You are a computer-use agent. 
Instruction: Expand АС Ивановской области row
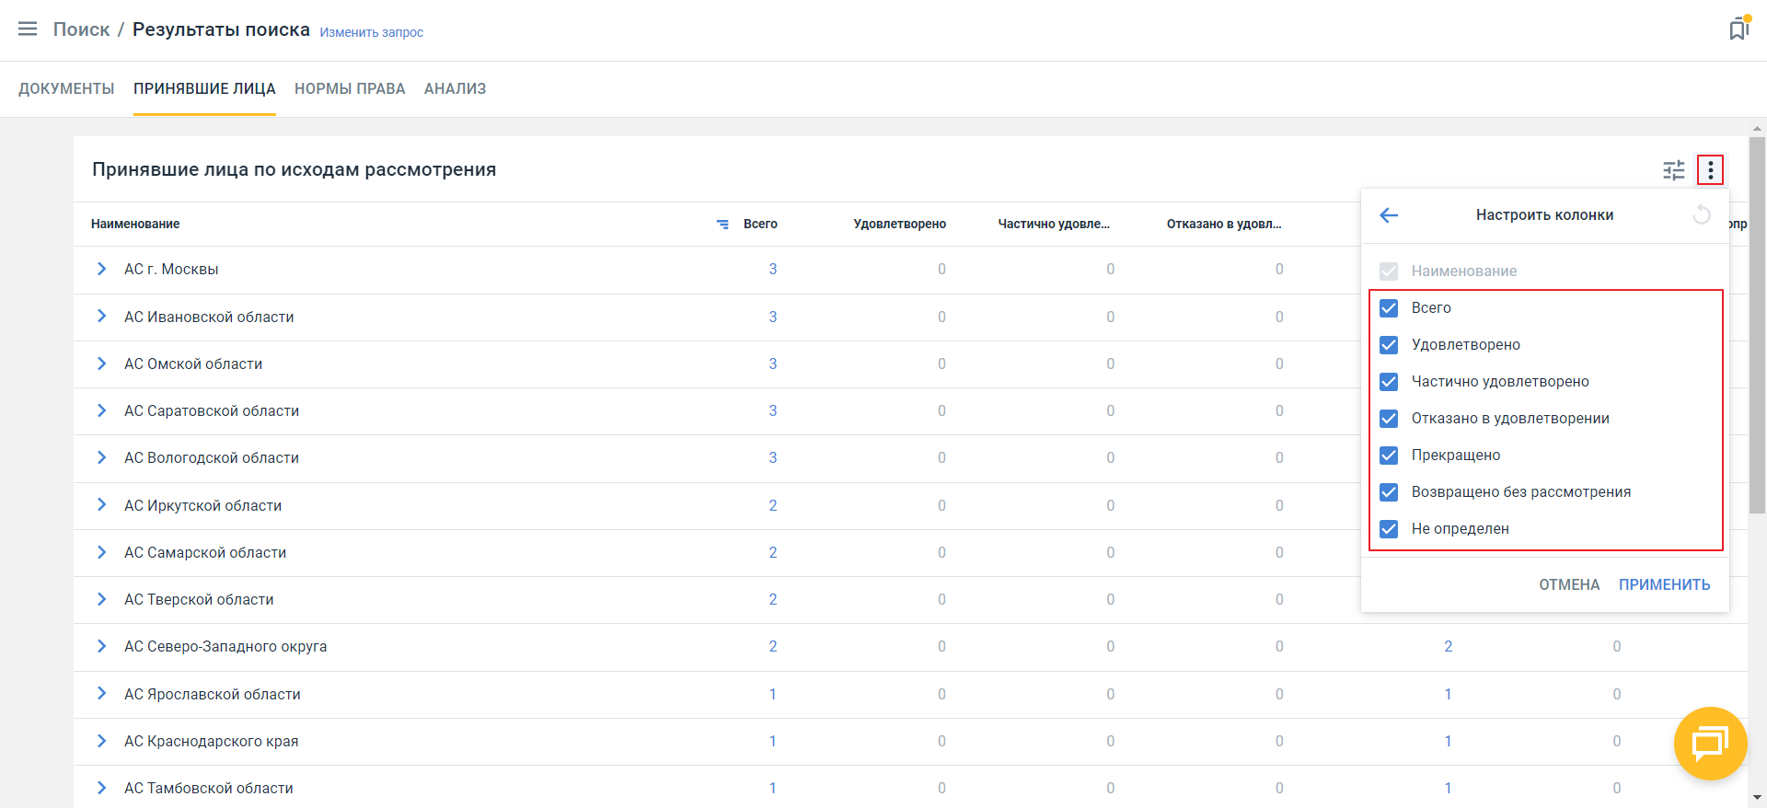click(101, 316)
